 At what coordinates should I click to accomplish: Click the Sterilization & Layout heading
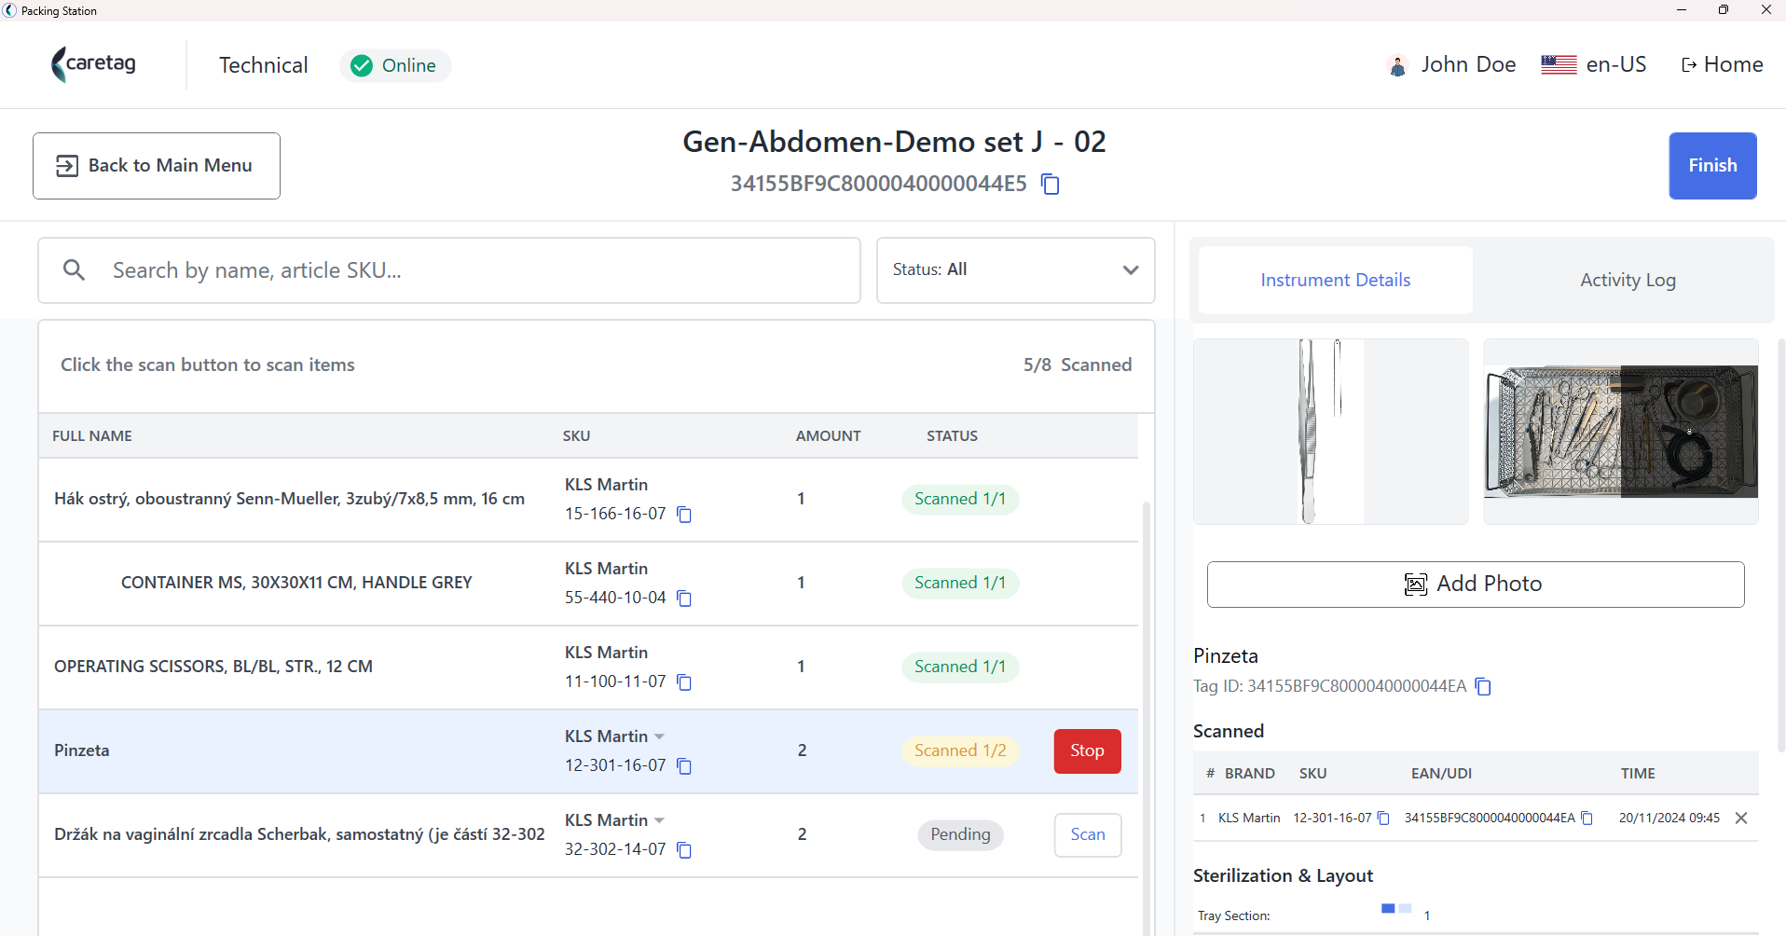click(1283, 876)
